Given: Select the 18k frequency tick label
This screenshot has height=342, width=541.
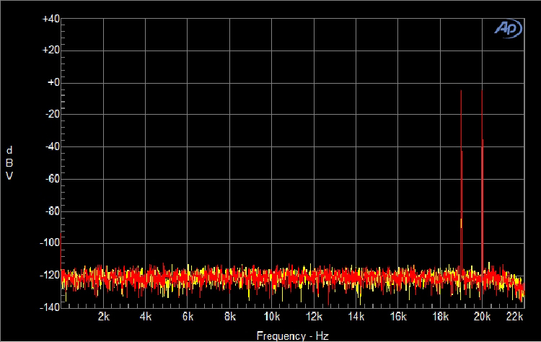Looking at the screenshot, I should [440, 317].
